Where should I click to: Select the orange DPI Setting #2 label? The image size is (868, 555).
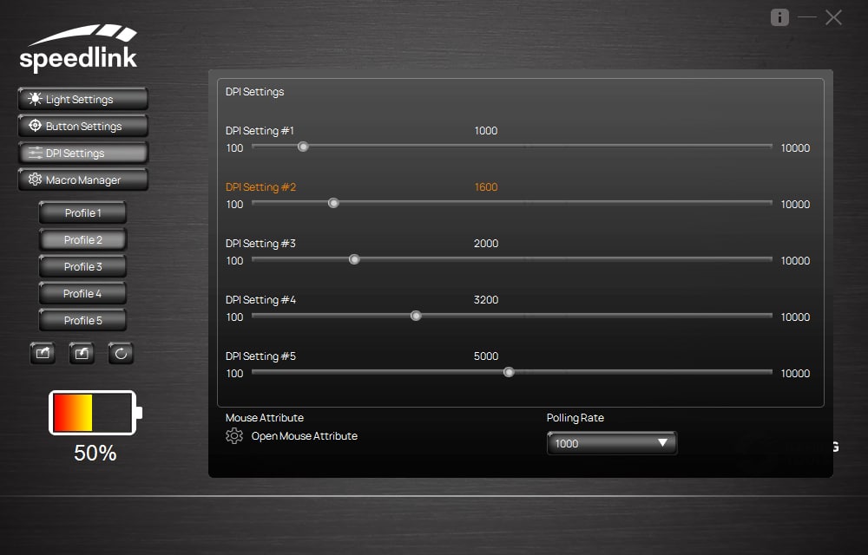[261, 187]
